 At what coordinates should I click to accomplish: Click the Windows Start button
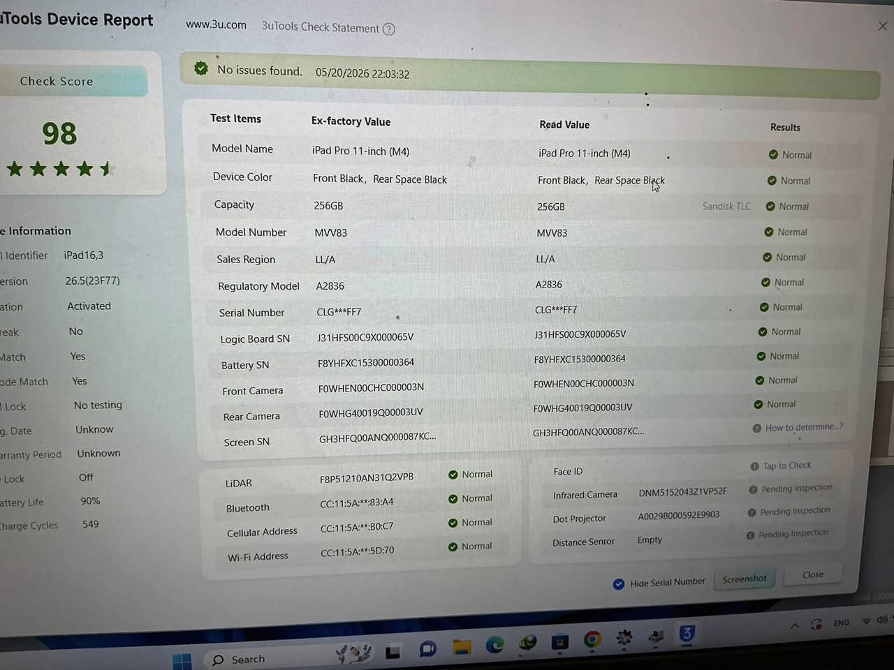(x=182, y=660)
